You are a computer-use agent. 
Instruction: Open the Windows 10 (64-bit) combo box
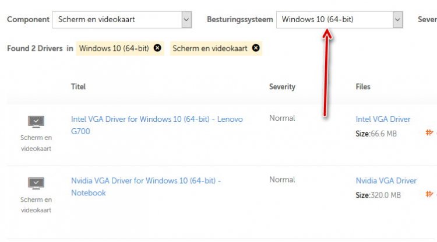(x=340, y=20)
